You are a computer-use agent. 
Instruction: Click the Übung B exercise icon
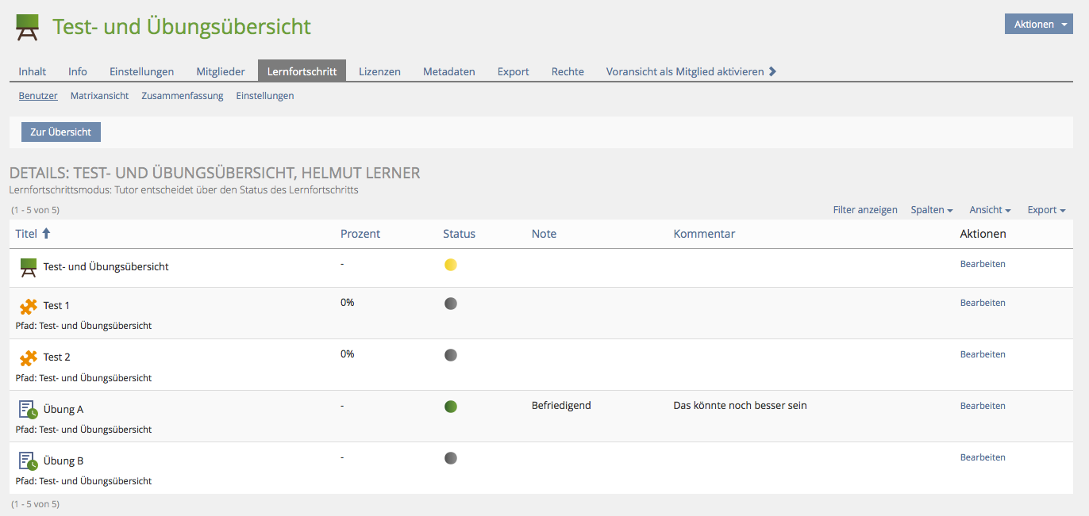[x=29, y=461]
